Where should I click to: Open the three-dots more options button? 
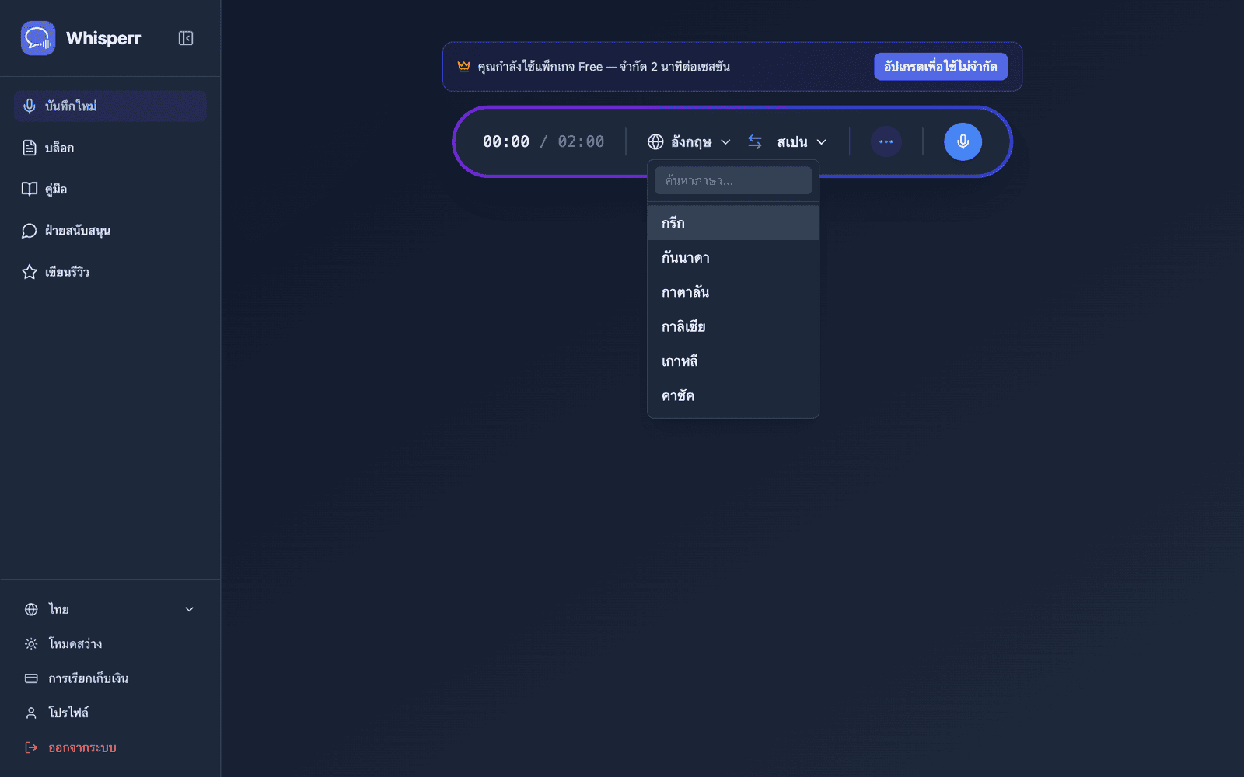click(x=886, y=141)
